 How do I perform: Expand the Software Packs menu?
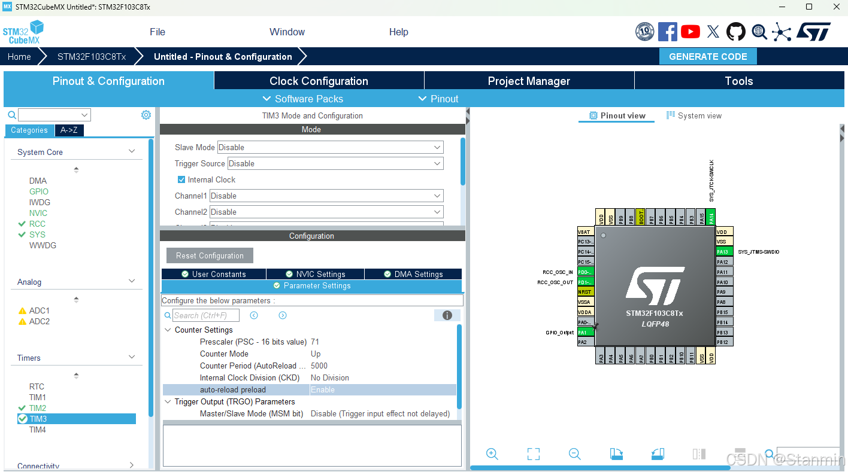(303, 99)
